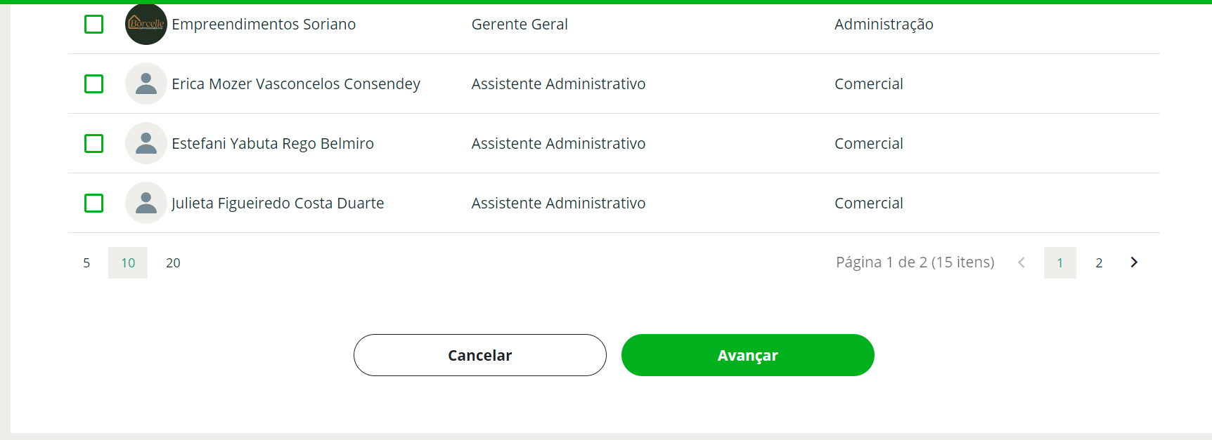1212x440 pixels.
Task: Show 20 items per page
Action: coord(173,263)
